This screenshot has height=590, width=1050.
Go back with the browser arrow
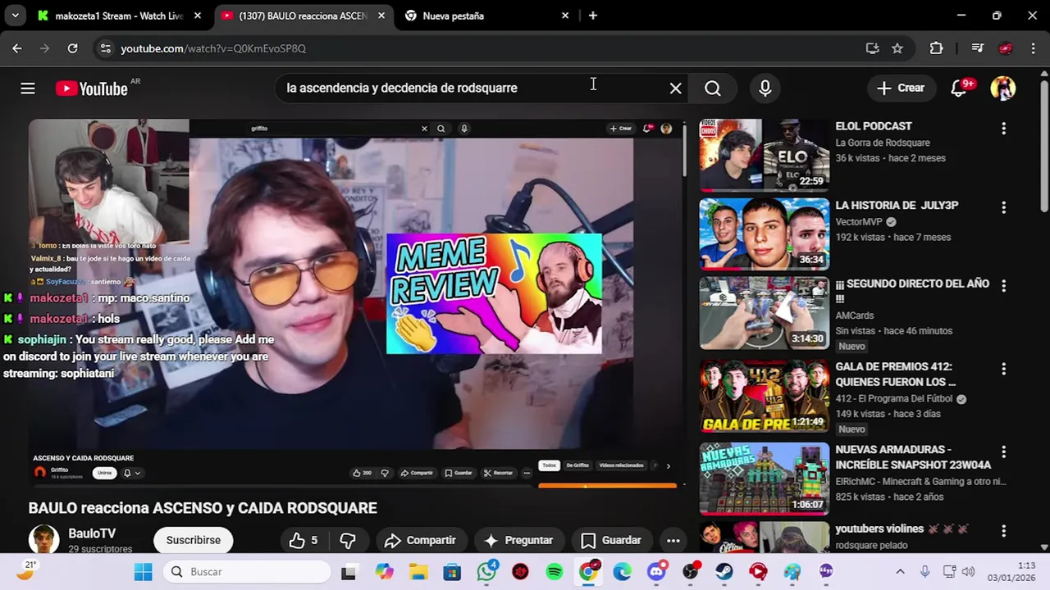click(x=17, y=48)
